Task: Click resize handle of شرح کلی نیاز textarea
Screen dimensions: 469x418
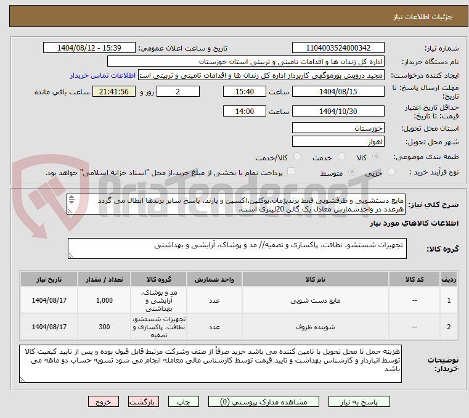Action: pyautogui.click(x=70, y=211)
